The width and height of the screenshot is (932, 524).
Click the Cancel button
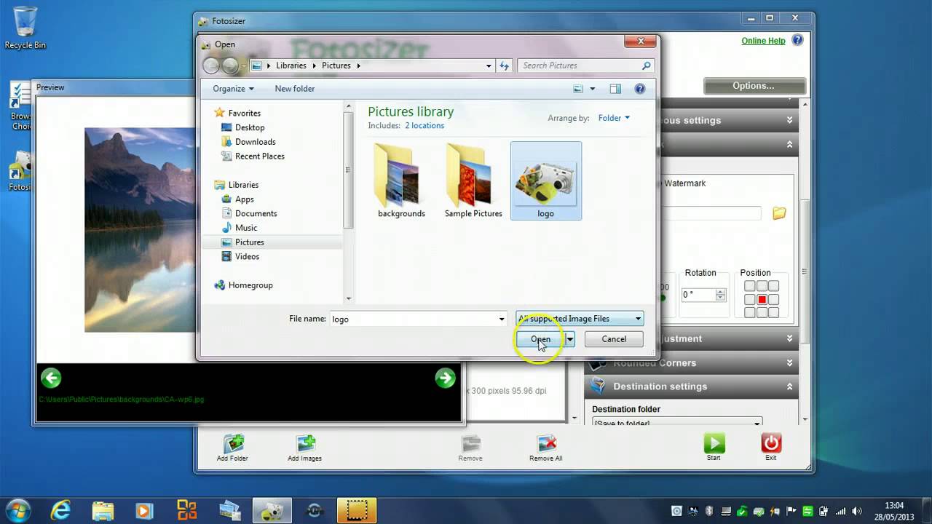[x=613, y=339]
